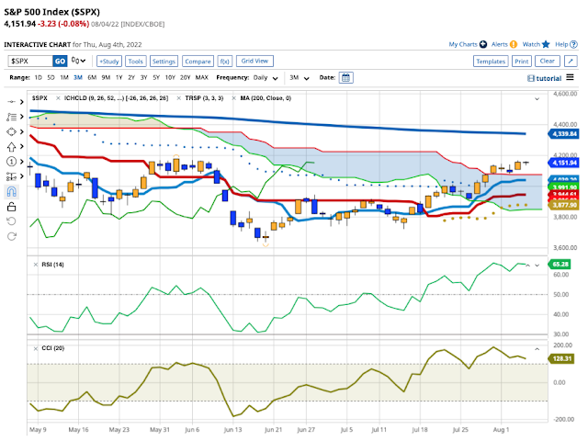Select the 1Y range
The image size is (588, 441).
(119, 77)
